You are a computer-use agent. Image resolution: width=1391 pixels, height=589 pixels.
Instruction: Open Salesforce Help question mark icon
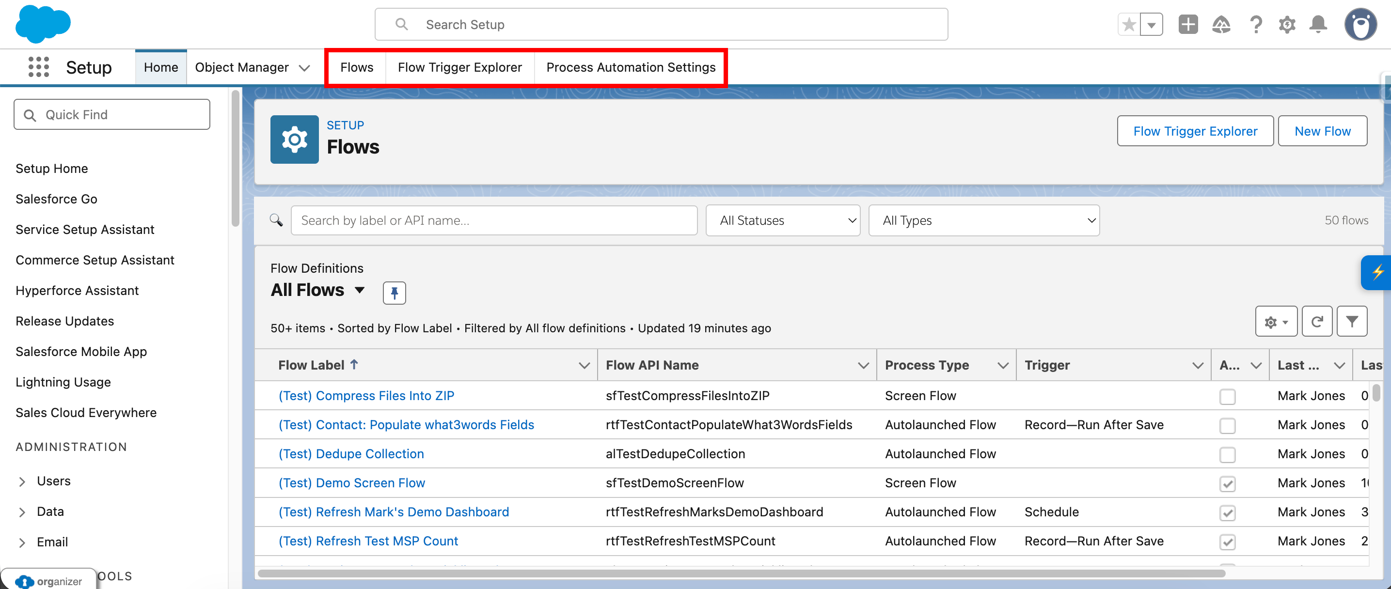(1256, 24)
